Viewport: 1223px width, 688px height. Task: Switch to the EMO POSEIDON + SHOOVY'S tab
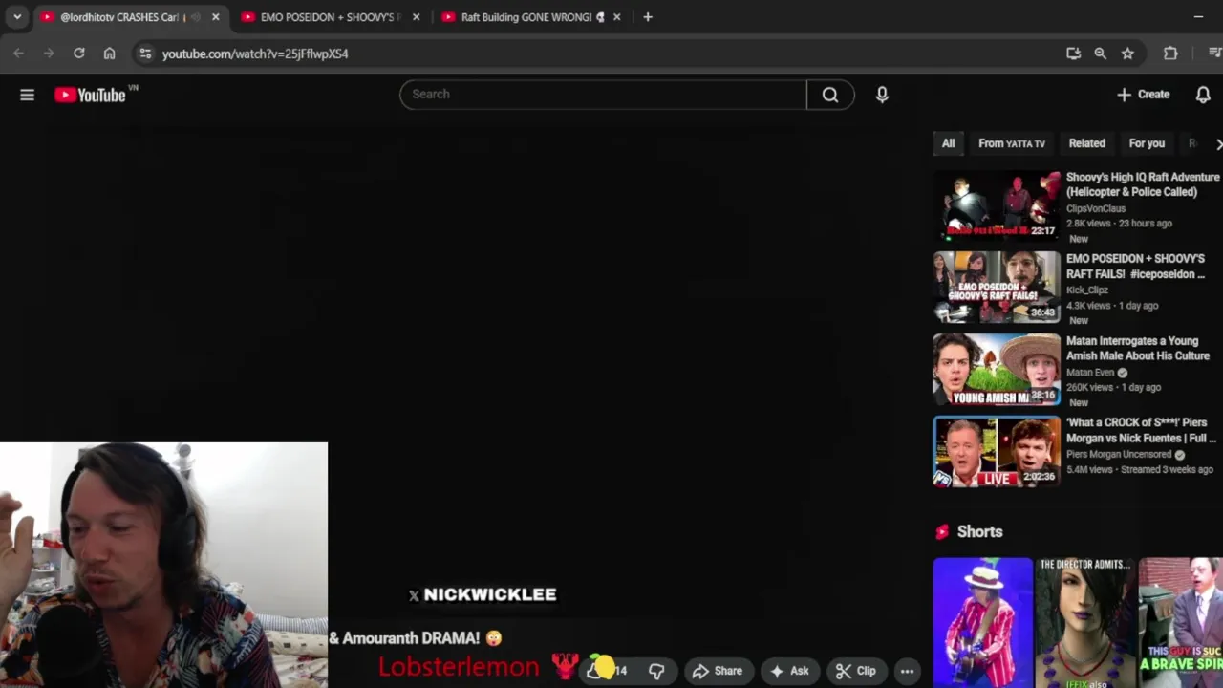point(330,17)
